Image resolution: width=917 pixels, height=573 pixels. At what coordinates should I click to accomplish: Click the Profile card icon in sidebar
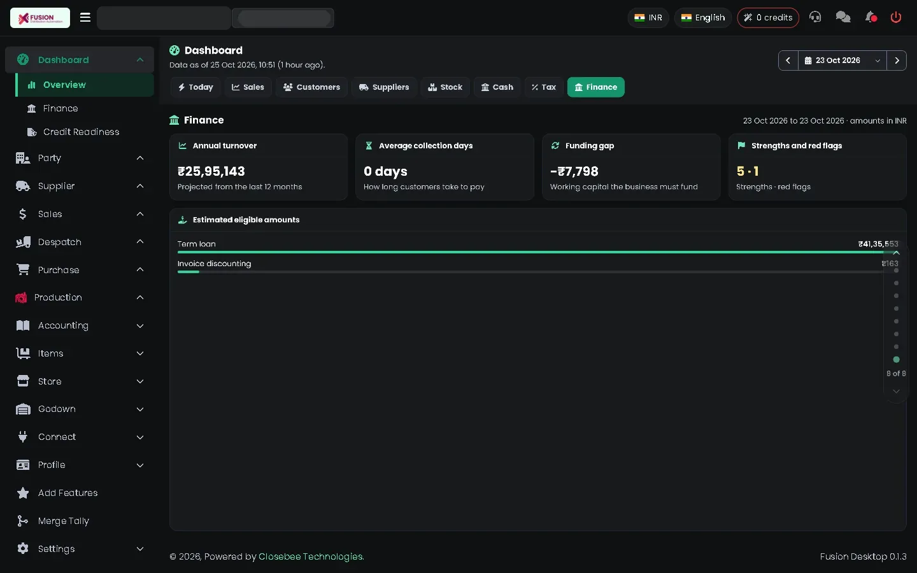tap(23, 465)
